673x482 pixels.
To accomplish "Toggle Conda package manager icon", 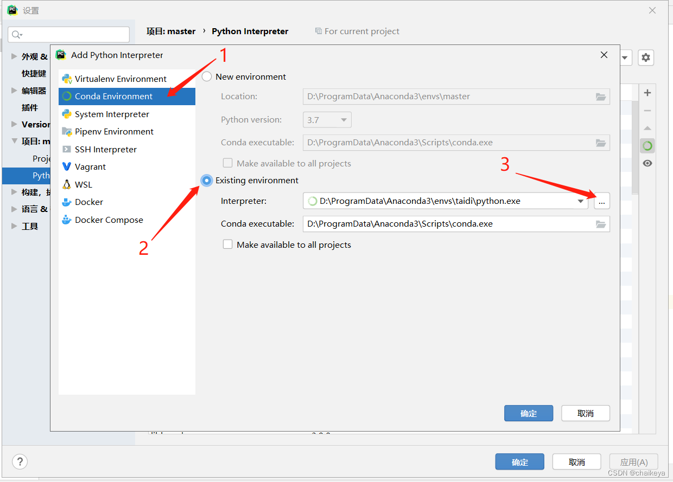I will click(x=647, y=146).
